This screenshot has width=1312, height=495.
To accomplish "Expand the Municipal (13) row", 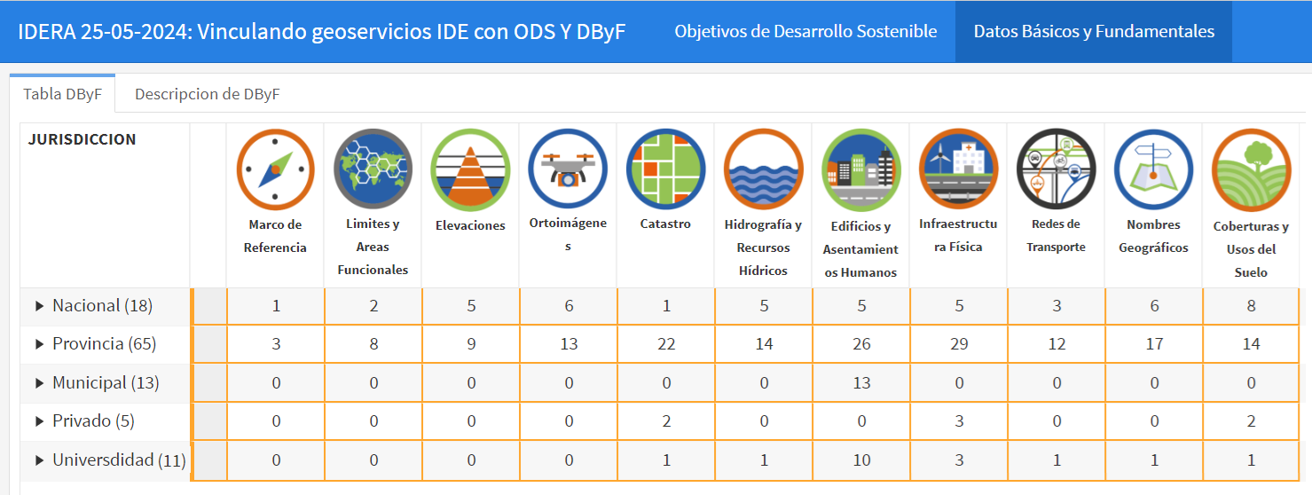I will point(39,383).
